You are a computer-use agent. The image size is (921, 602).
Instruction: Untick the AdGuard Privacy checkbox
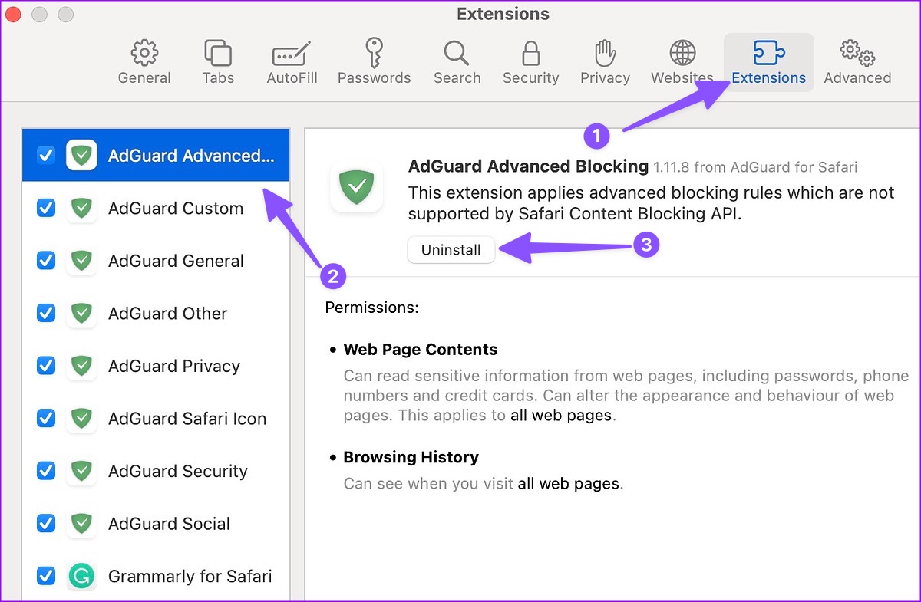tap(46, 366)
